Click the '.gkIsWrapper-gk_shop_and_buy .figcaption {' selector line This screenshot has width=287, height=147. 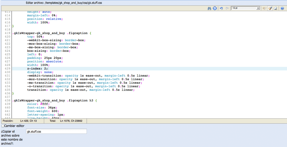point(52,33)
